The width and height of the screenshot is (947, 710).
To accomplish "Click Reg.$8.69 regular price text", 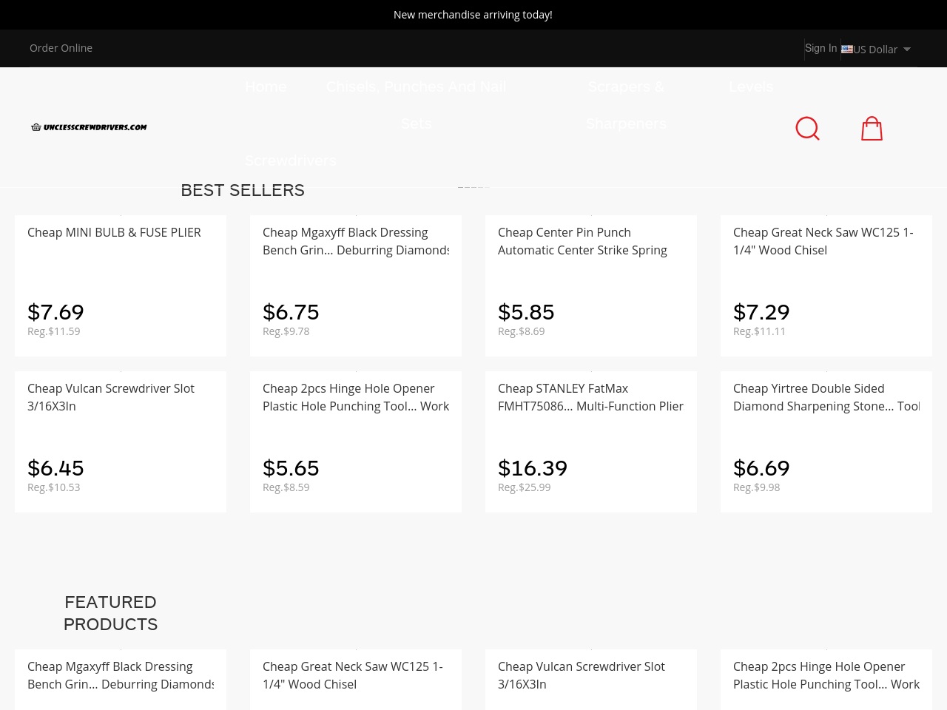I will pos(521,331).
